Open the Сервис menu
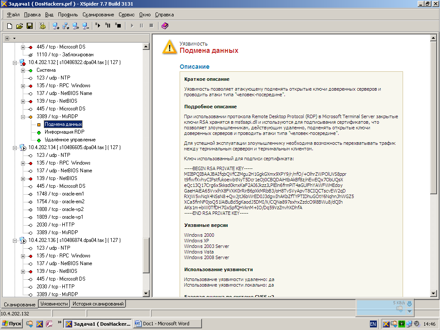Image resolution: width=440 pixels, height=330 pixels. point(126,15)
